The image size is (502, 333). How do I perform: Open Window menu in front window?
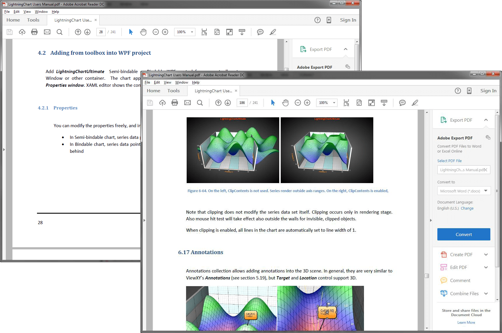[182, 82]
